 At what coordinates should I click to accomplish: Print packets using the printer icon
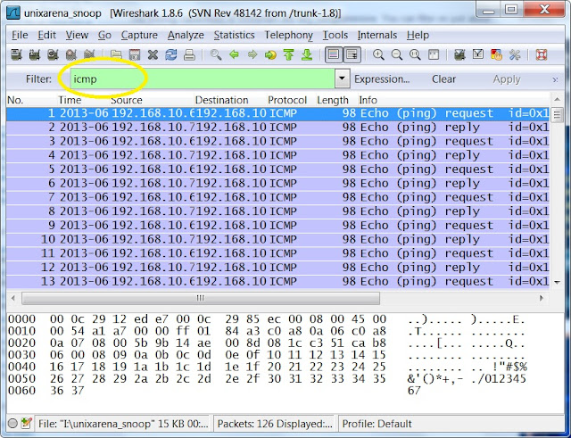[x=189, y=55]
